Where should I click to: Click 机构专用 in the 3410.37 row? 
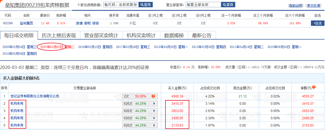17,103
